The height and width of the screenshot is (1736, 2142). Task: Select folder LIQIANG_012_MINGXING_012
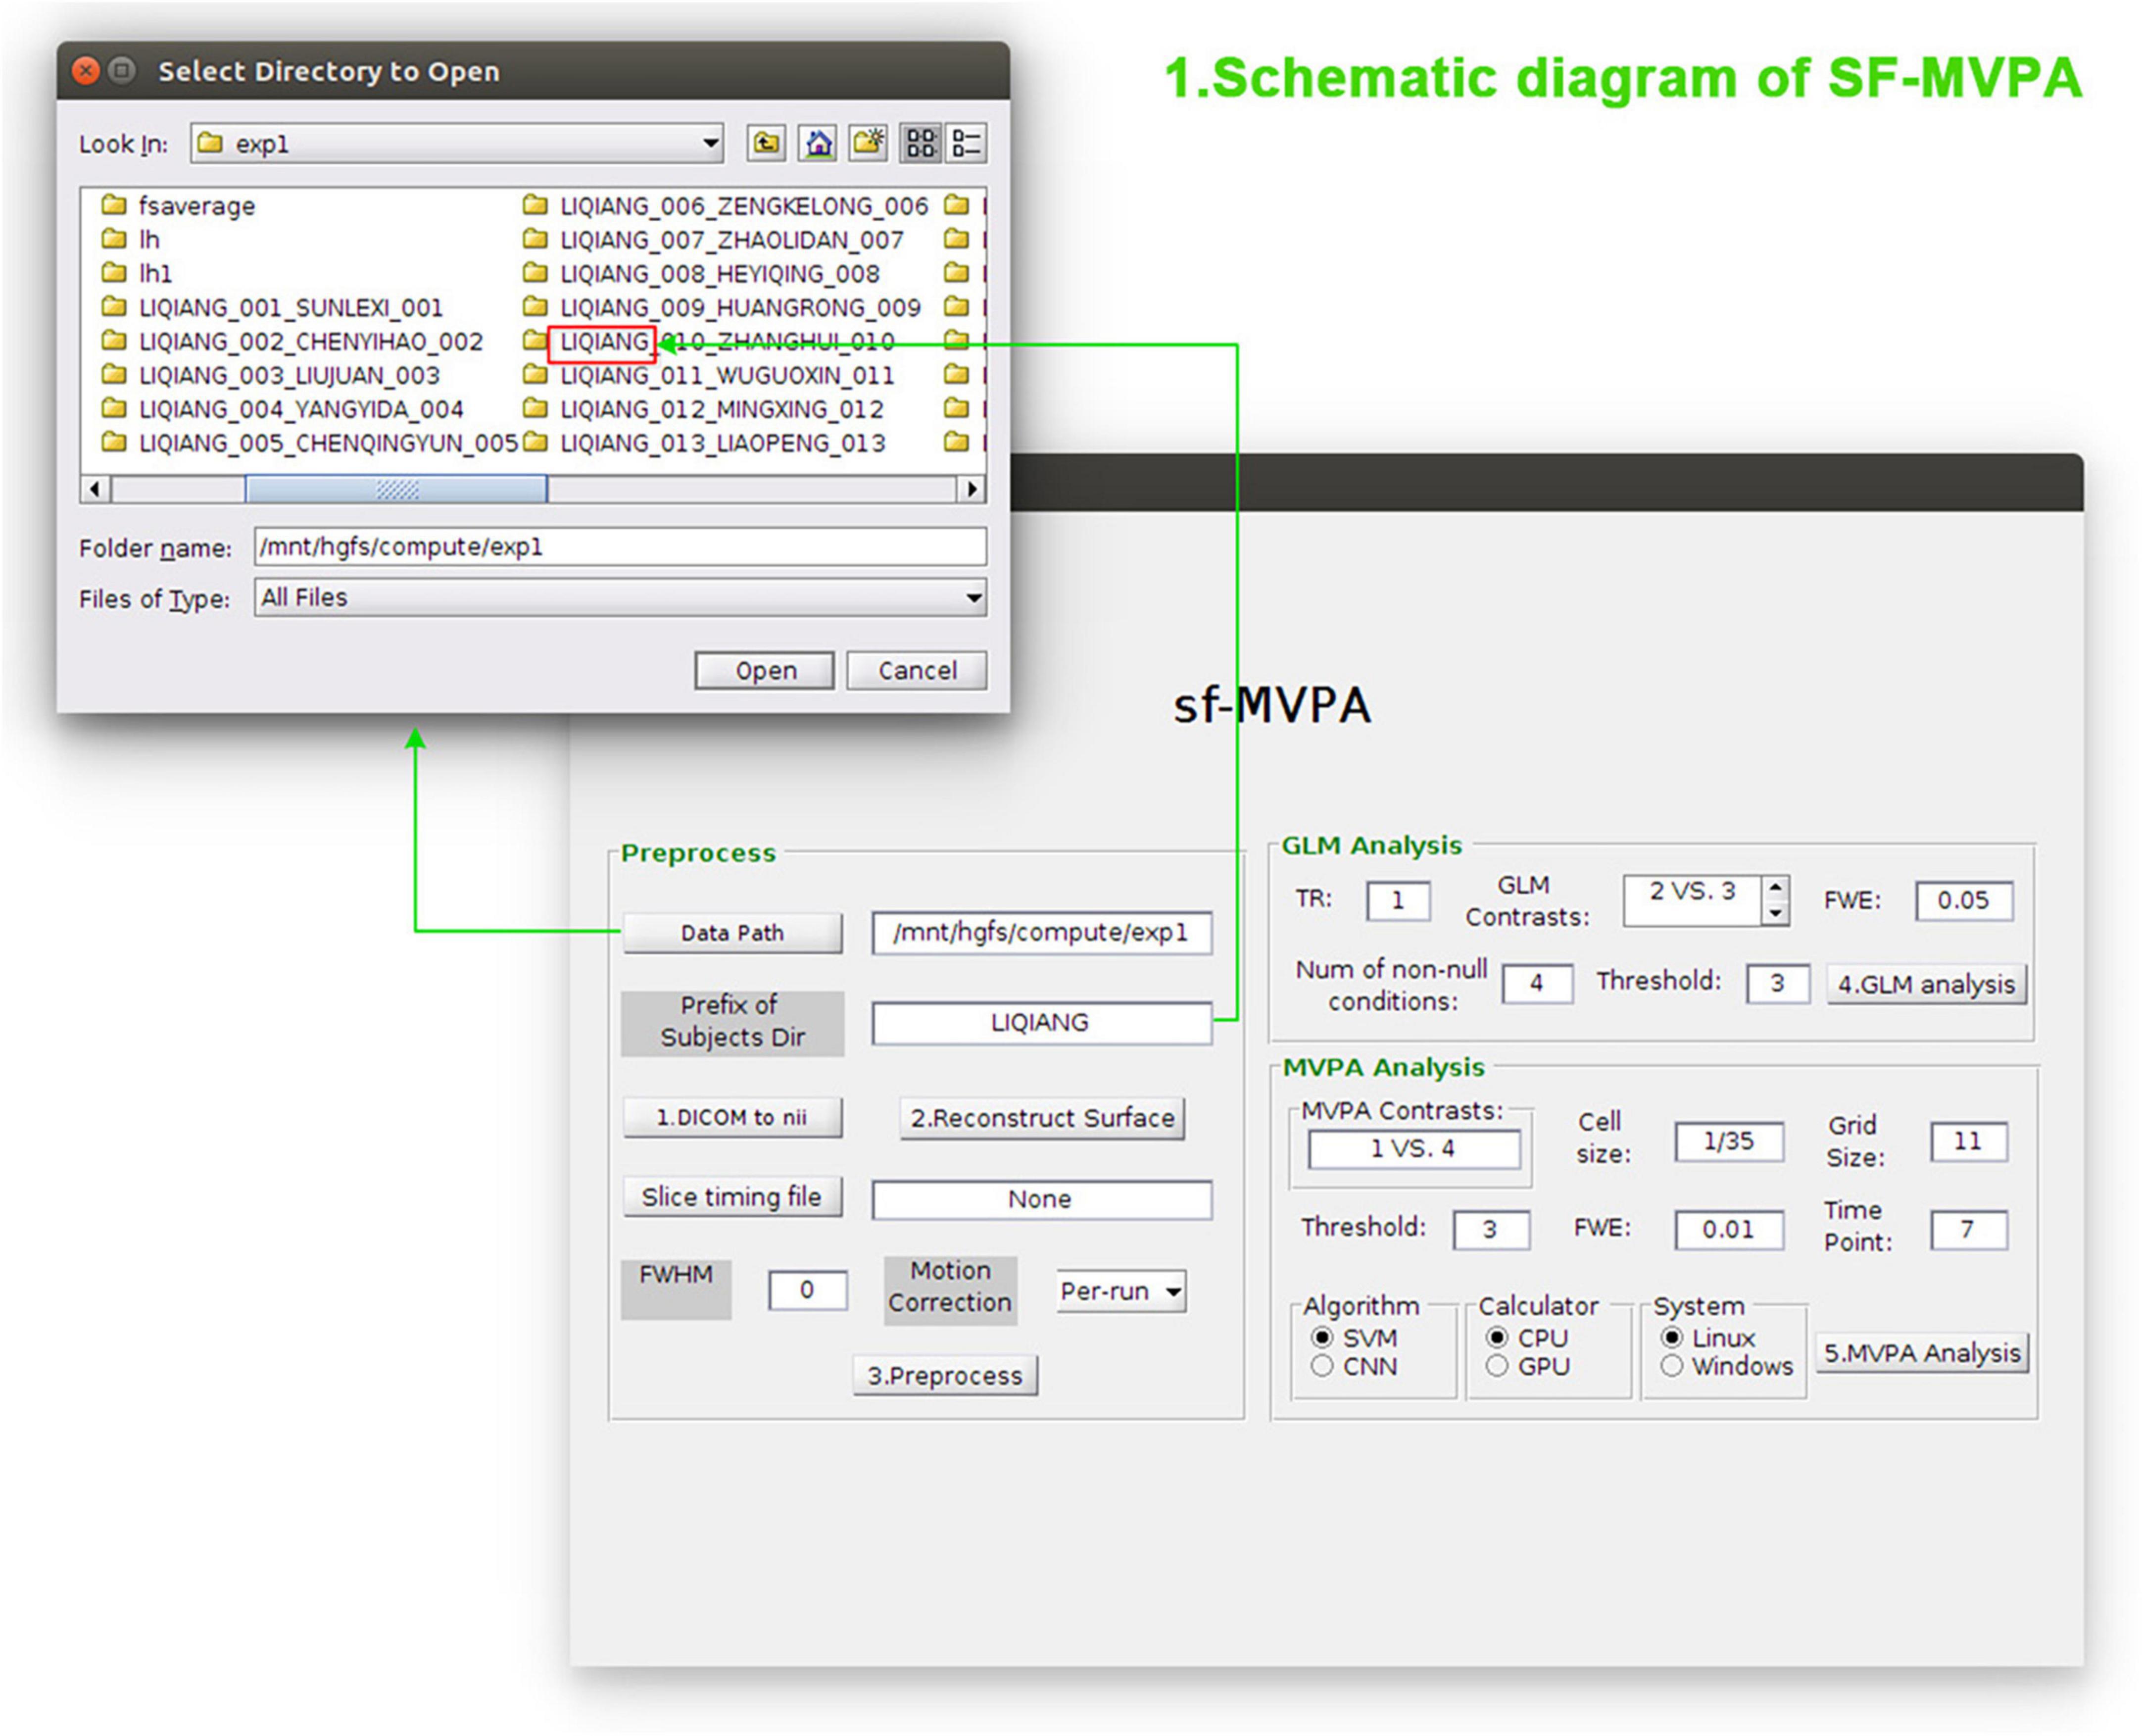pyautogui.click(x=704, y=410)
